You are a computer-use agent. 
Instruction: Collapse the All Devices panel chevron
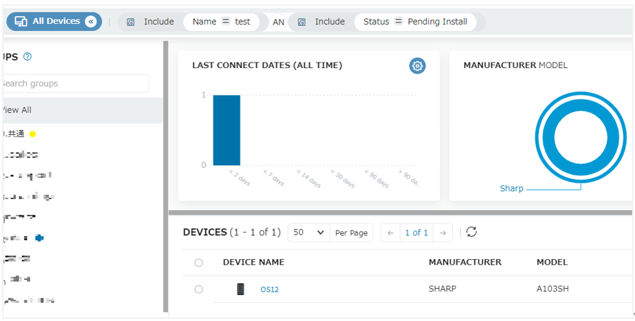pos(91,22)
